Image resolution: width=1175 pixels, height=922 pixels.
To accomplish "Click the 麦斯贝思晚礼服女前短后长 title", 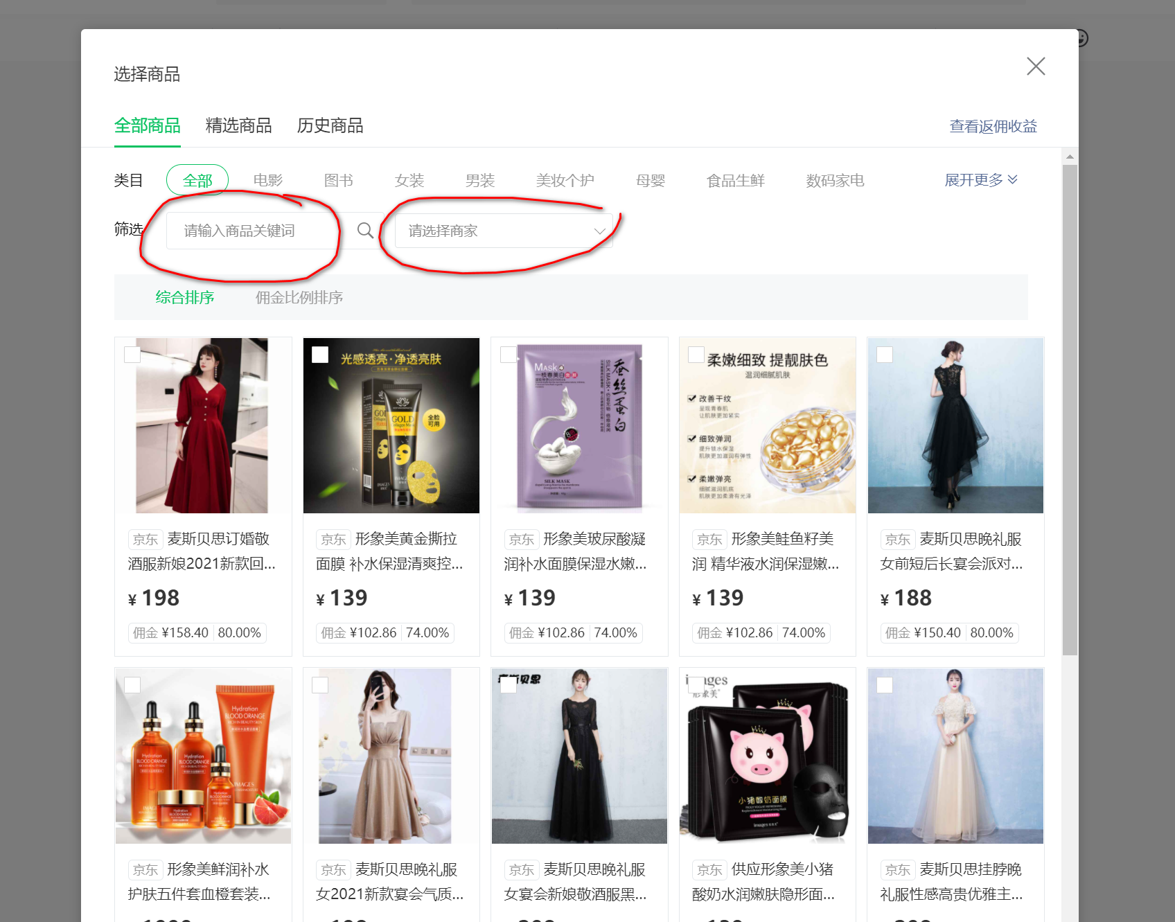I will (952, 551).
